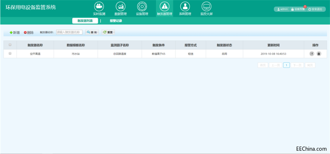Click the 新增 add button

pos(15,32)
